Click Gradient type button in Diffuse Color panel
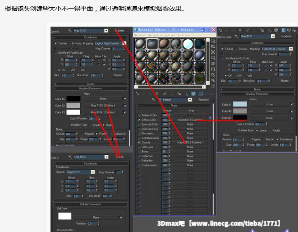Image resolution: width=298 pixels, height=232 pixels. [286, 36]
